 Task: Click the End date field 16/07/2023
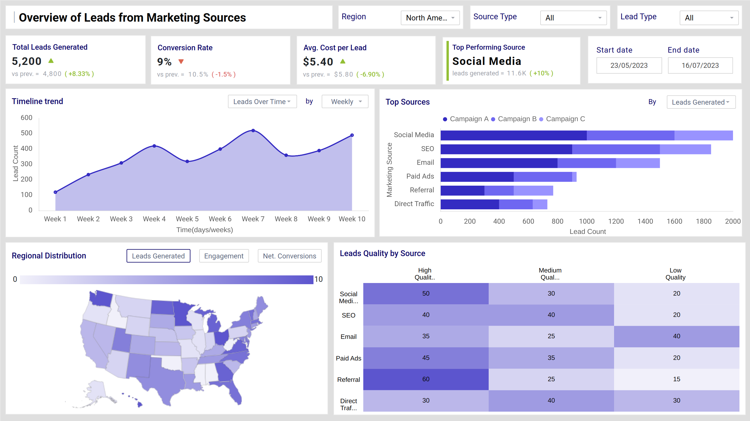700,65
